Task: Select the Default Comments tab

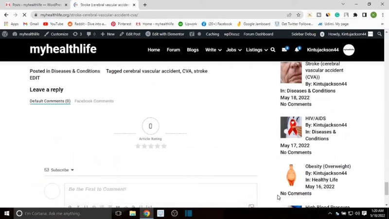Action: [x=50, y=101]
